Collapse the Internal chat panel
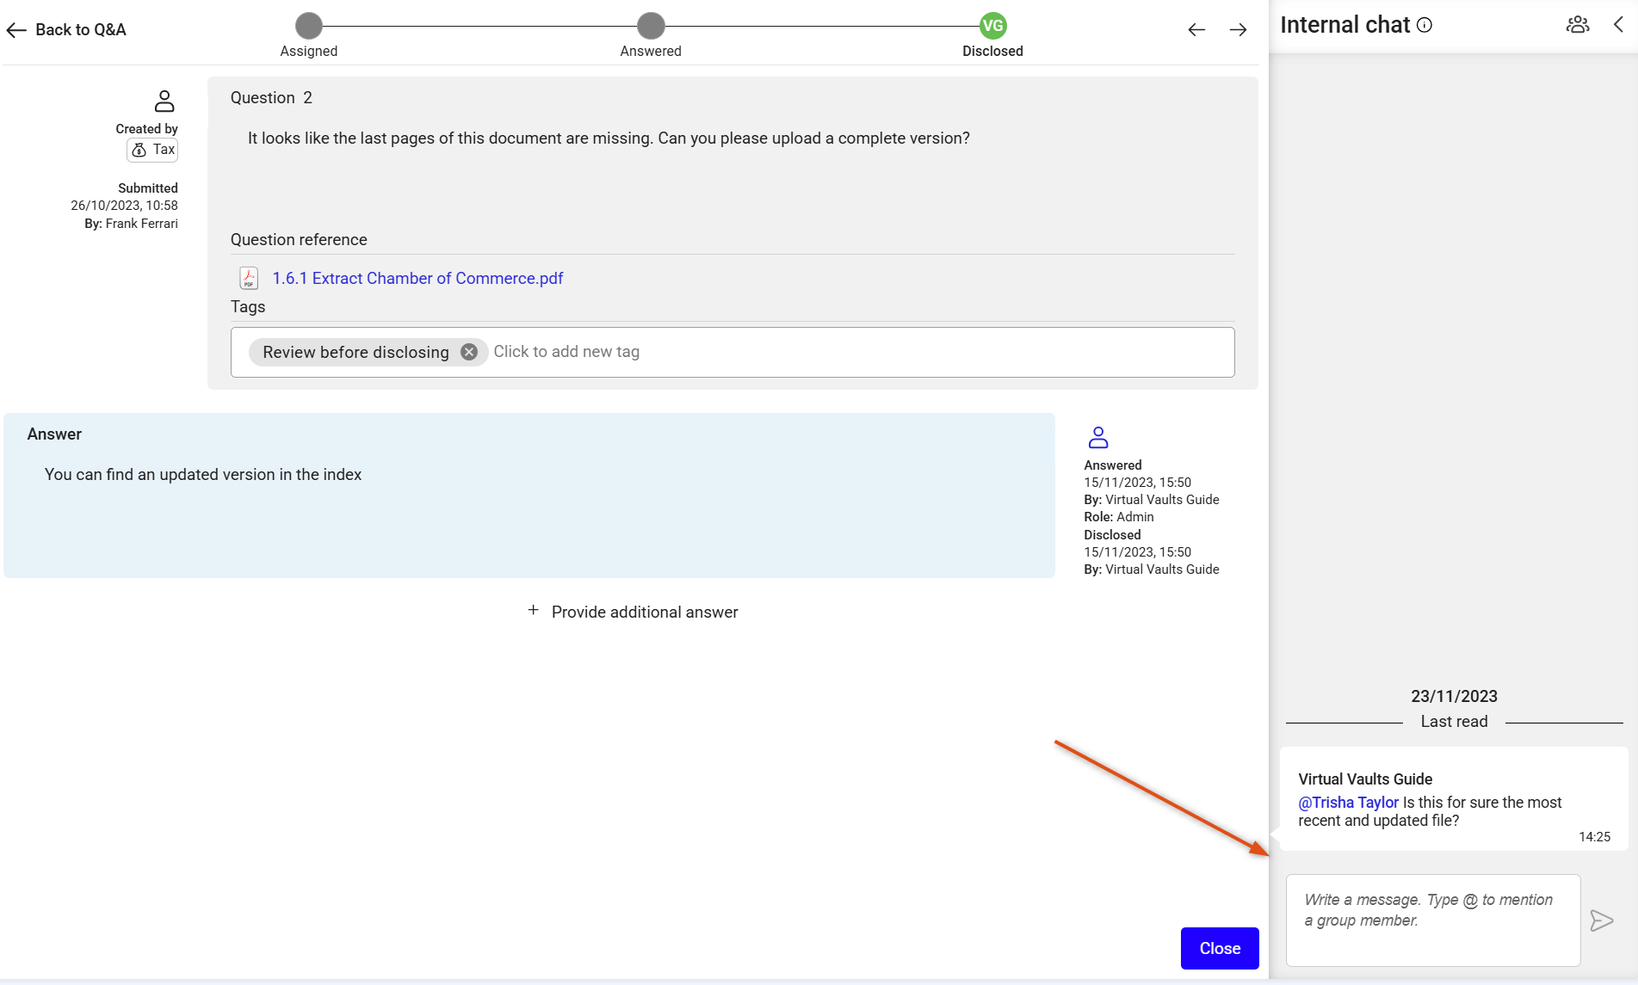Screen dimensions: 1638x985 pos(1618,25)
